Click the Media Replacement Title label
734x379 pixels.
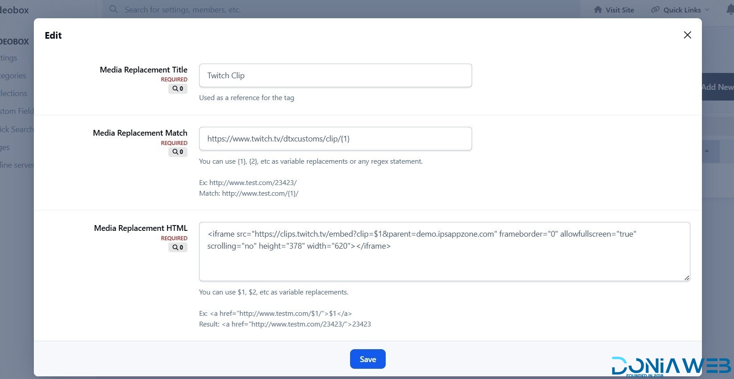tap(143, 70)
